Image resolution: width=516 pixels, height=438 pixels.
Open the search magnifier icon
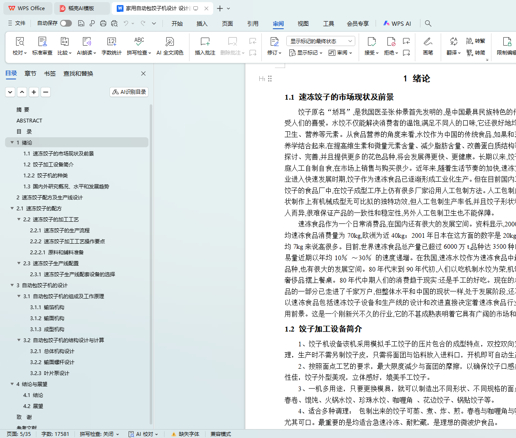(x=428, y=23)
